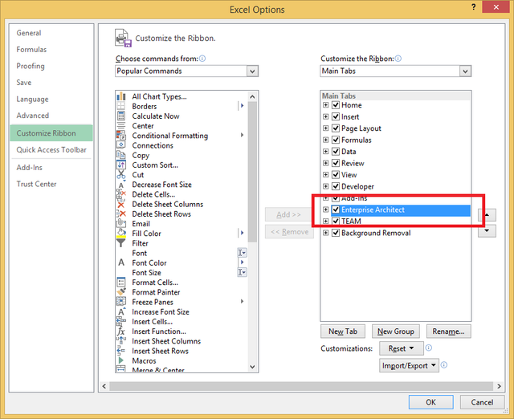Click the Rename button
The height and width of the screenshot is (419, 514).
pos(448,332)
